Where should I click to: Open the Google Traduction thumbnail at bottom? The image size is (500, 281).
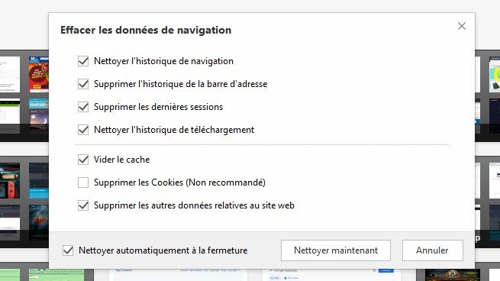331,275
